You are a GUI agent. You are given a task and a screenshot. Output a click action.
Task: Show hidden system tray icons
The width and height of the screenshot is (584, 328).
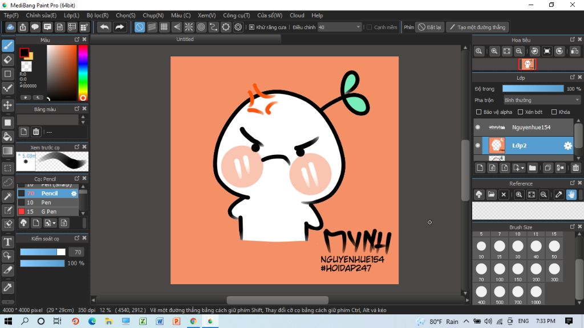466,321
